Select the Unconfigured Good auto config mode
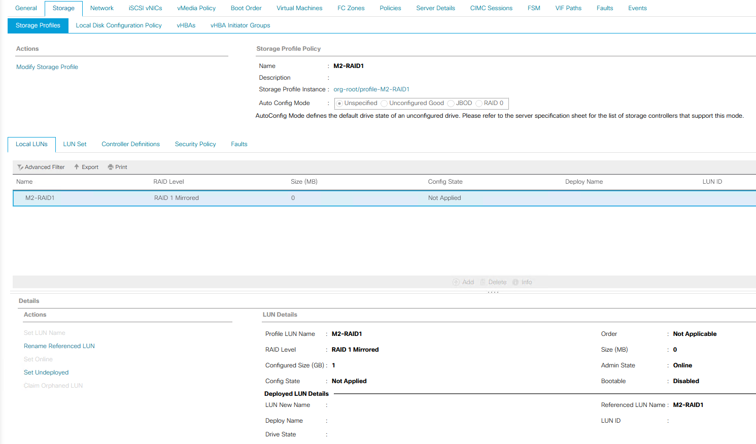756x444 pixels. [384, 103]
